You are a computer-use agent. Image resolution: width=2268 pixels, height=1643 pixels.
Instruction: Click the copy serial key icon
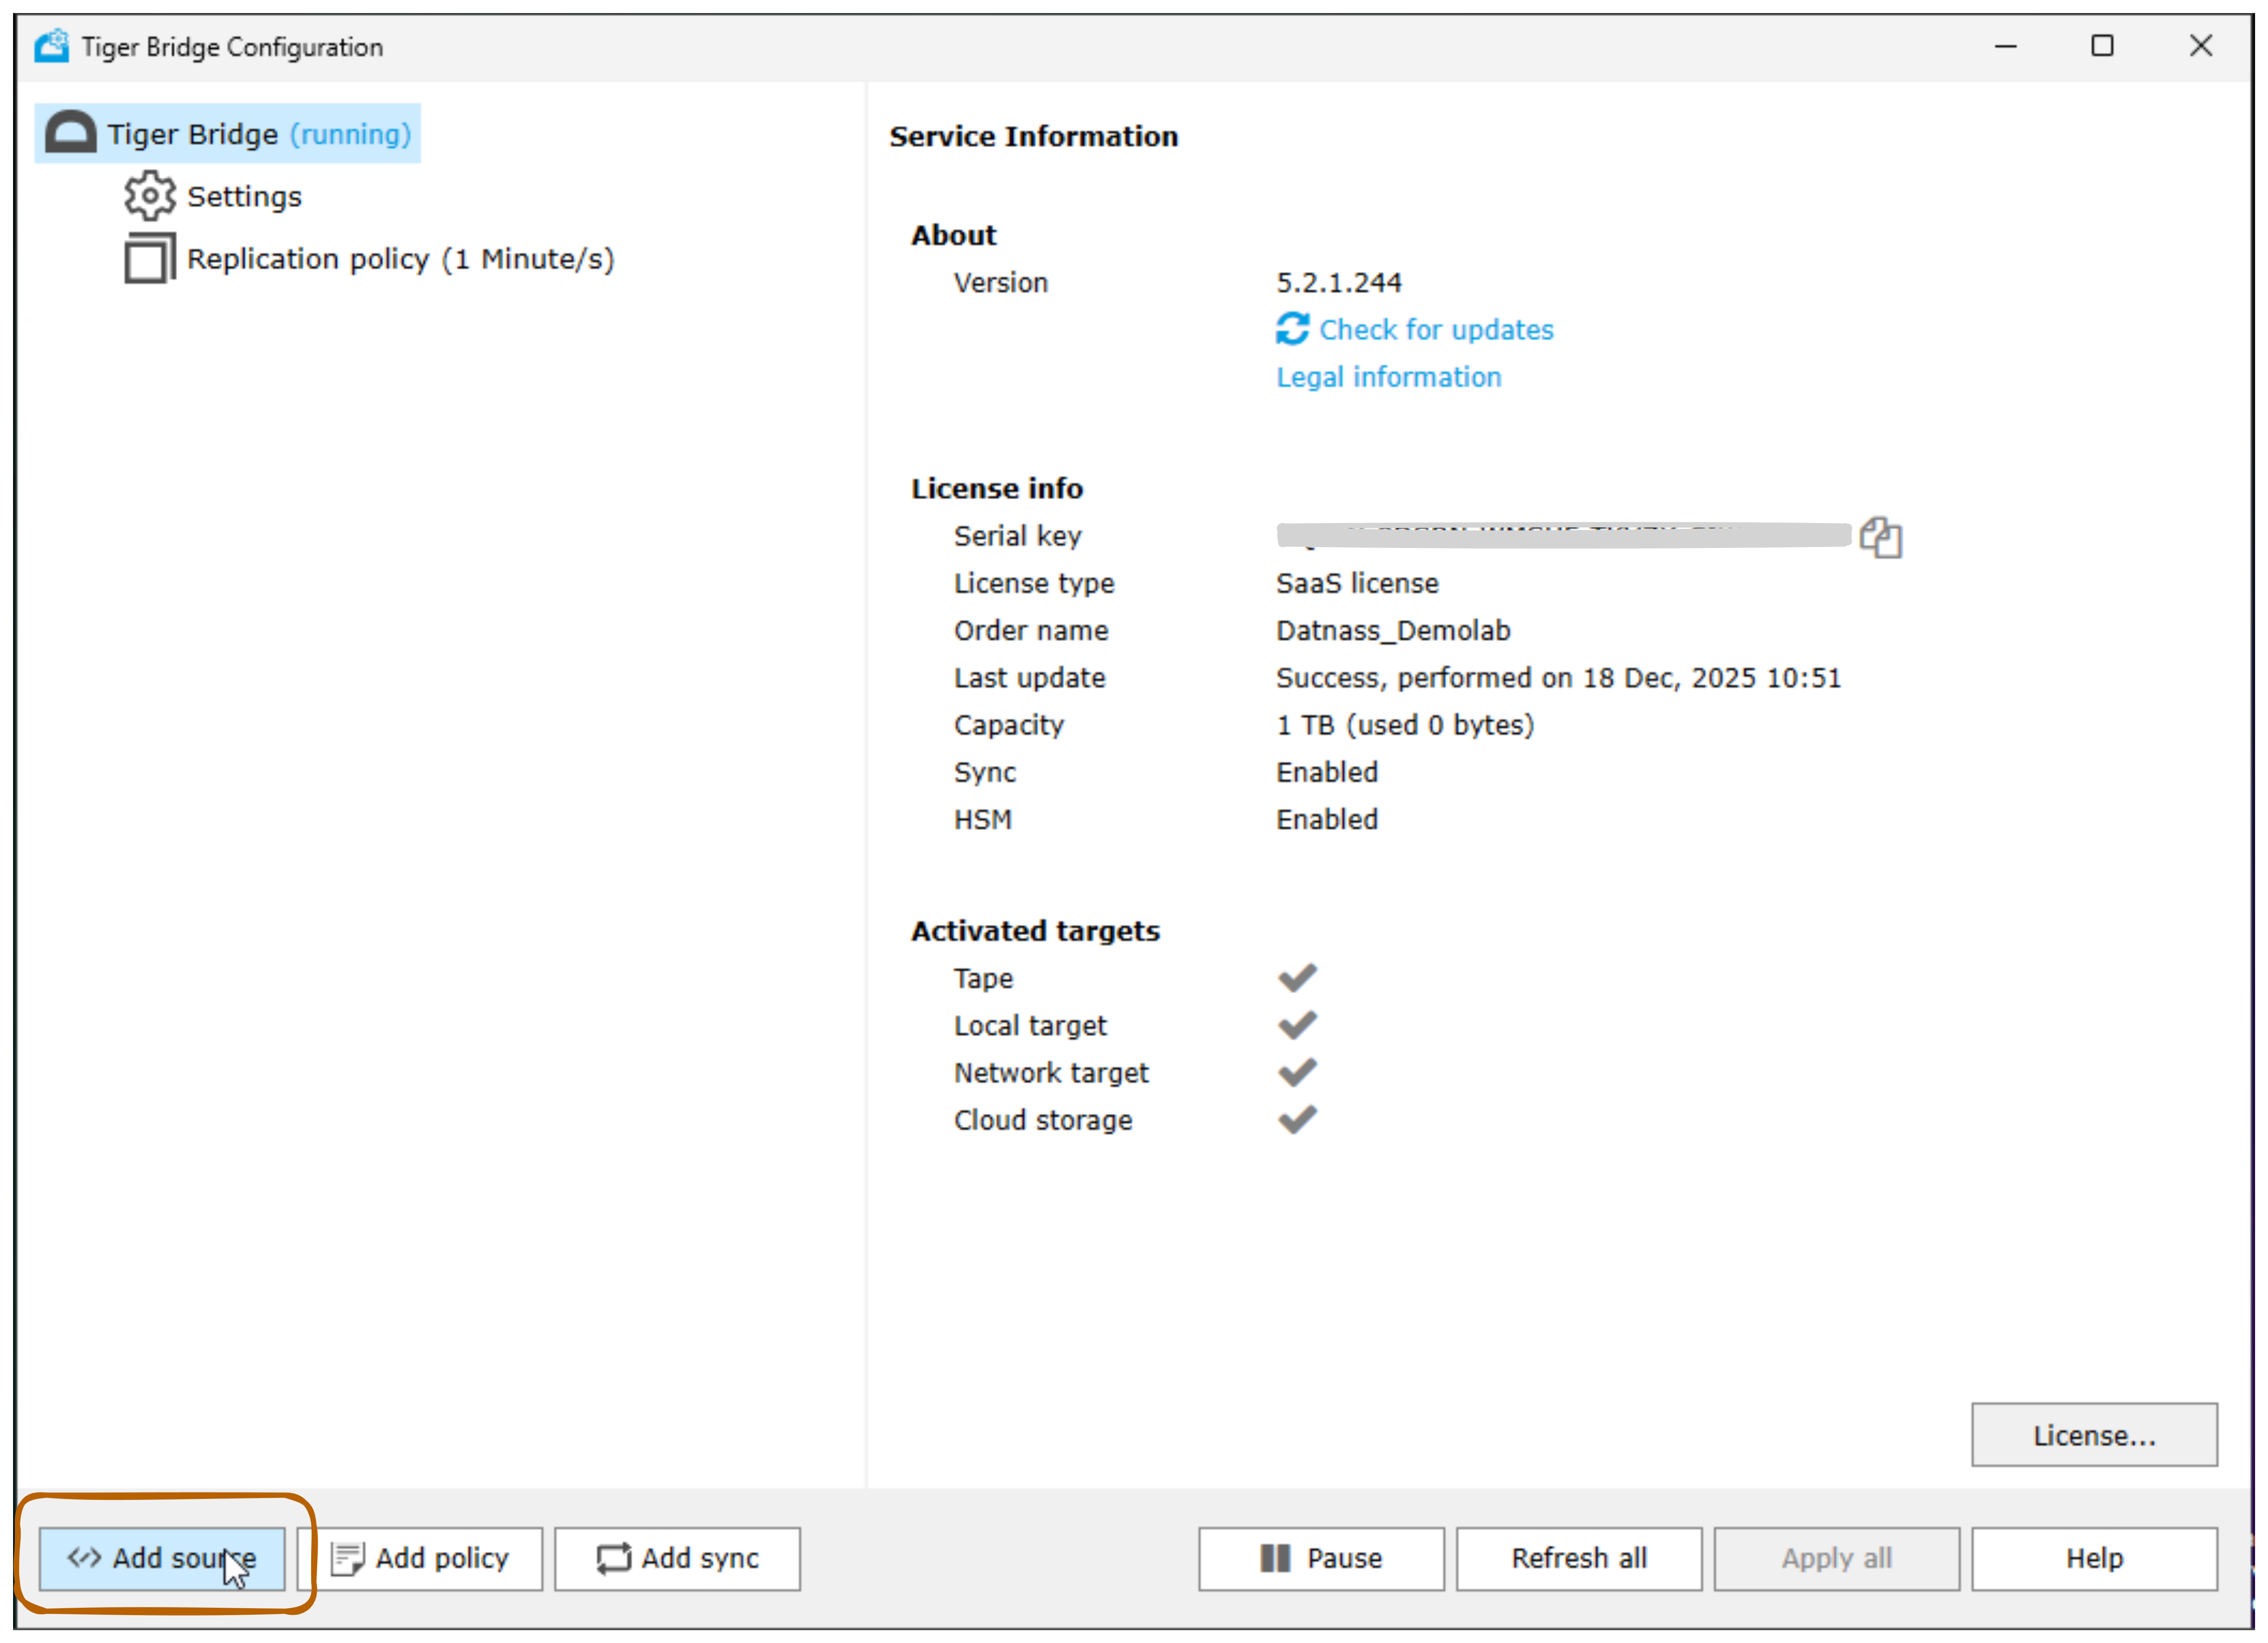tap(1880, 537)
